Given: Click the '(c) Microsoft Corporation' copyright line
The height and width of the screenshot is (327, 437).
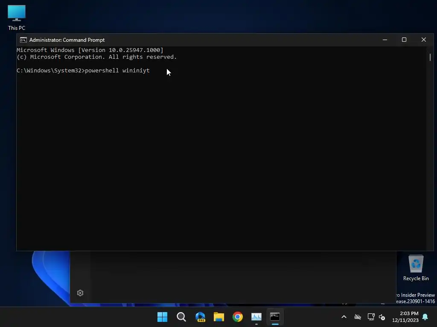Looking at the screenshot, I should point(96,57).
